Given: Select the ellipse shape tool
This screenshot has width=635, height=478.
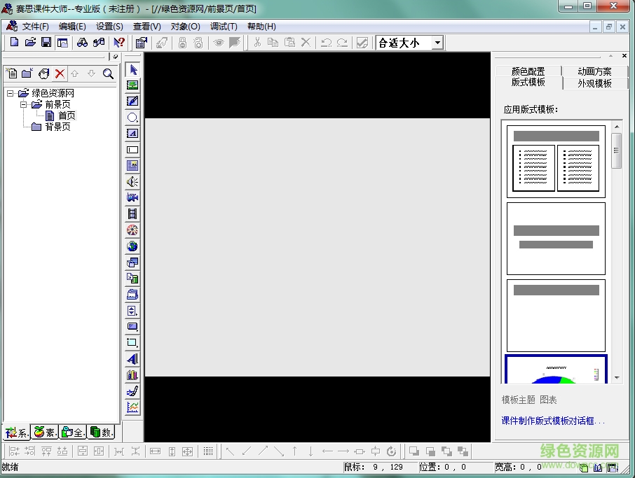Looking at the screenshot, I should click(x=132, y=118).
